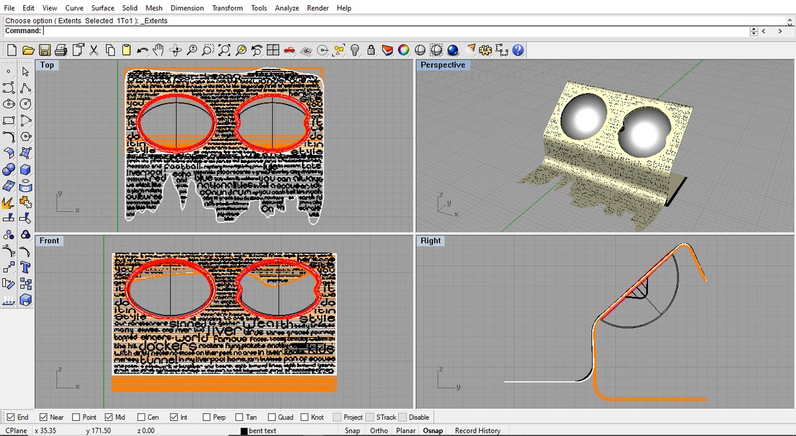Image resolution: width=796 pixels, height=436 pixels.
Task: Click the Cut scissors icon
Action: (x=94, y=50)
